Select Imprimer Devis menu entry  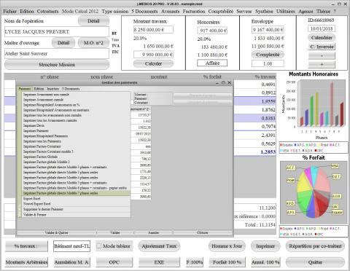[76, 125]
